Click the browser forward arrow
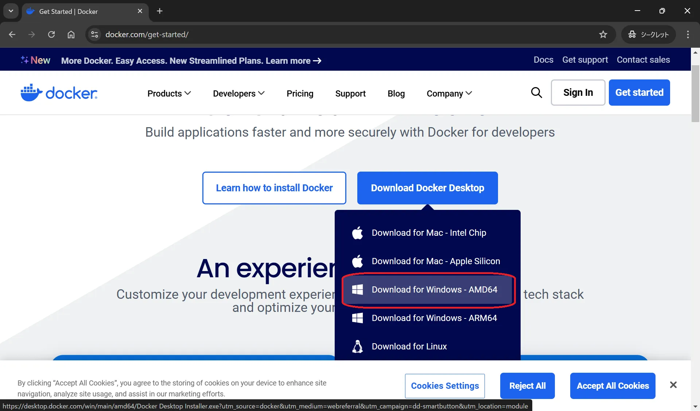 32,35
